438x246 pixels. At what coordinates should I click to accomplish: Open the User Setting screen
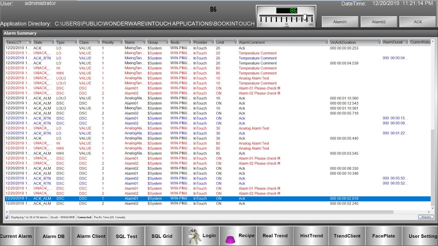pyautogui.click(x=420, y=236)
